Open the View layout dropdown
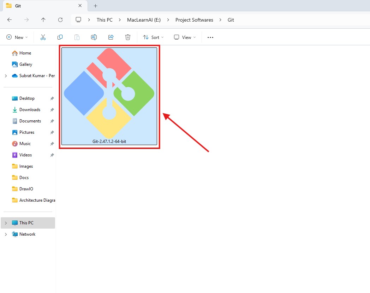370x293 pixels. (x=185, y=37)
